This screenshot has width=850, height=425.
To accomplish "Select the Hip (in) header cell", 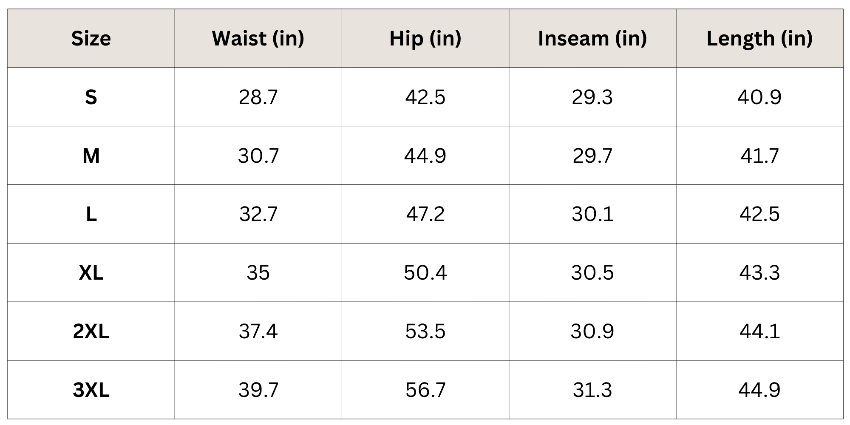I will pyautogui.click(x=425, y=38).
